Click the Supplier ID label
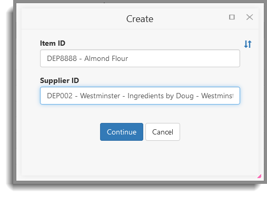The height and width of the screenshot is (197, 267). (60, 80)
